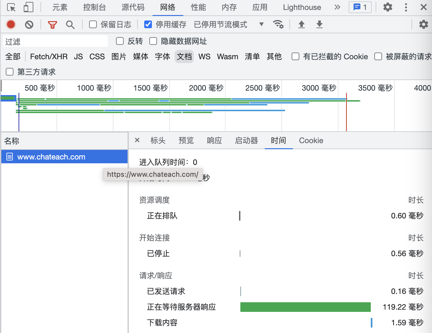Filter requests by Wasm type

coord(228,57)
